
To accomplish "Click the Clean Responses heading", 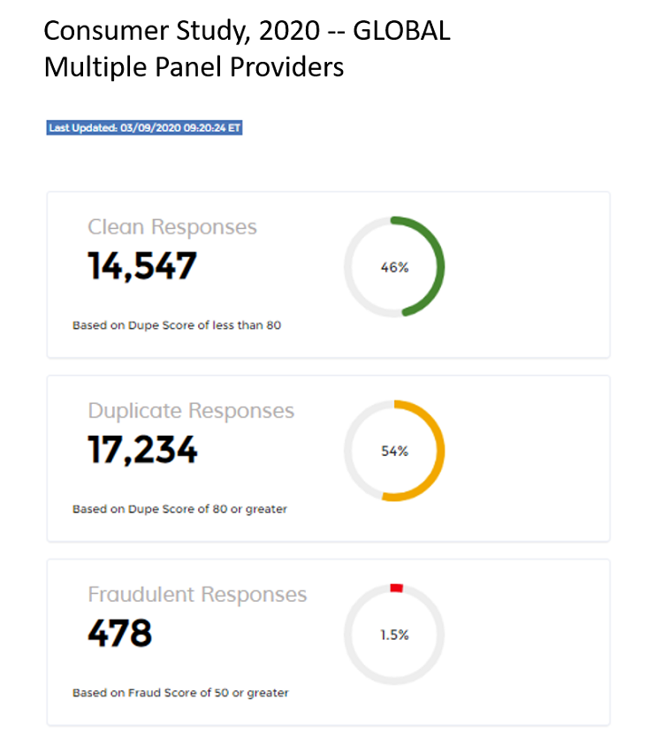I will click(172, 227).
